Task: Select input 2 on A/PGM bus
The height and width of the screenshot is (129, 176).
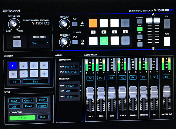Action: tap(104, 23)
